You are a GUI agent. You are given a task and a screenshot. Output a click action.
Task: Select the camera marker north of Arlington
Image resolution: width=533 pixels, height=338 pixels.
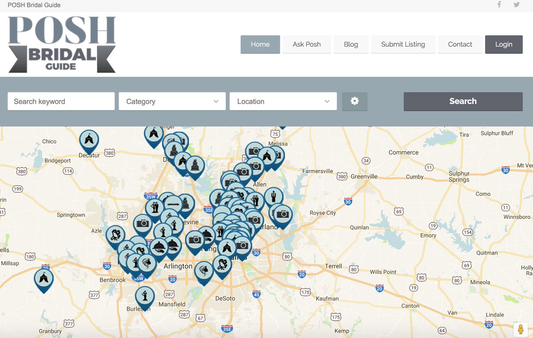coord(195,241)
